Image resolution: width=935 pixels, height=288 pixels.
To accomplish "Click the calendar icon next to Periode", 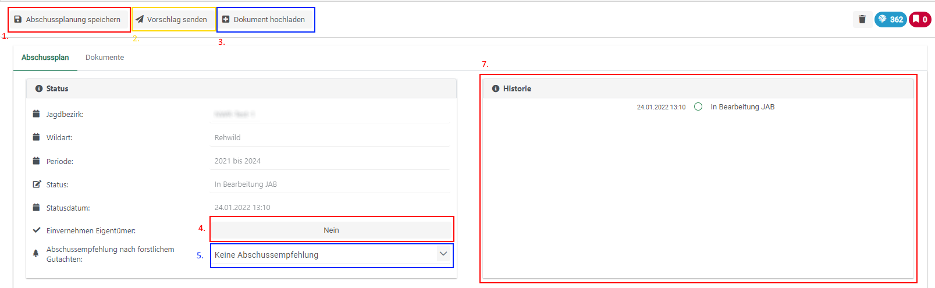I will pos(36,161).
